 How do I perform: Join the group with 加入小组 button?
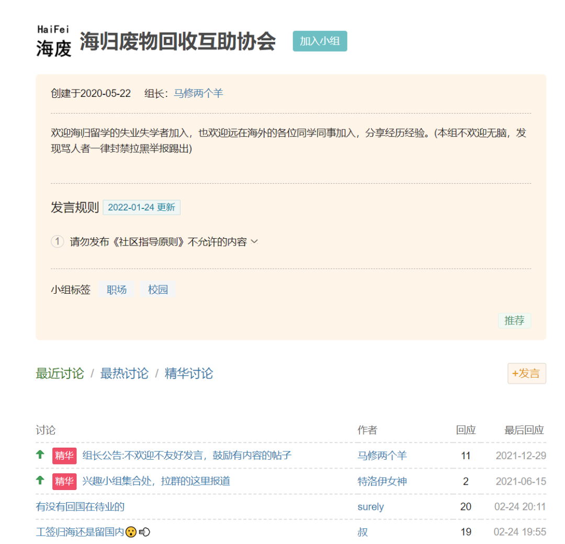pos(320,41)
